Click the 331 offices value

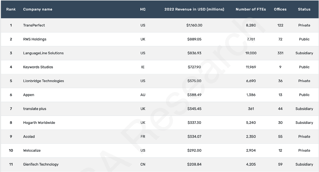tap(280, 53)
